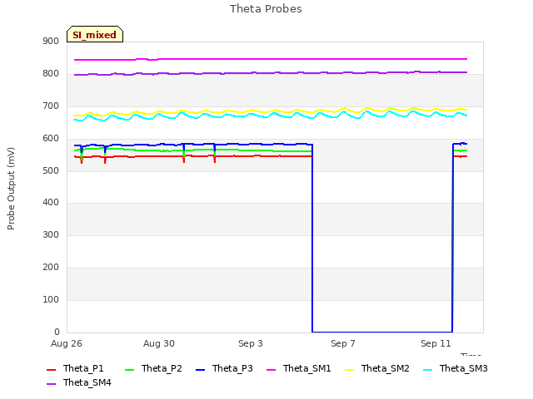Screen dimensions: 533x399
Task: Click the 200 y-axis tick label
Action: coord(51,268)
